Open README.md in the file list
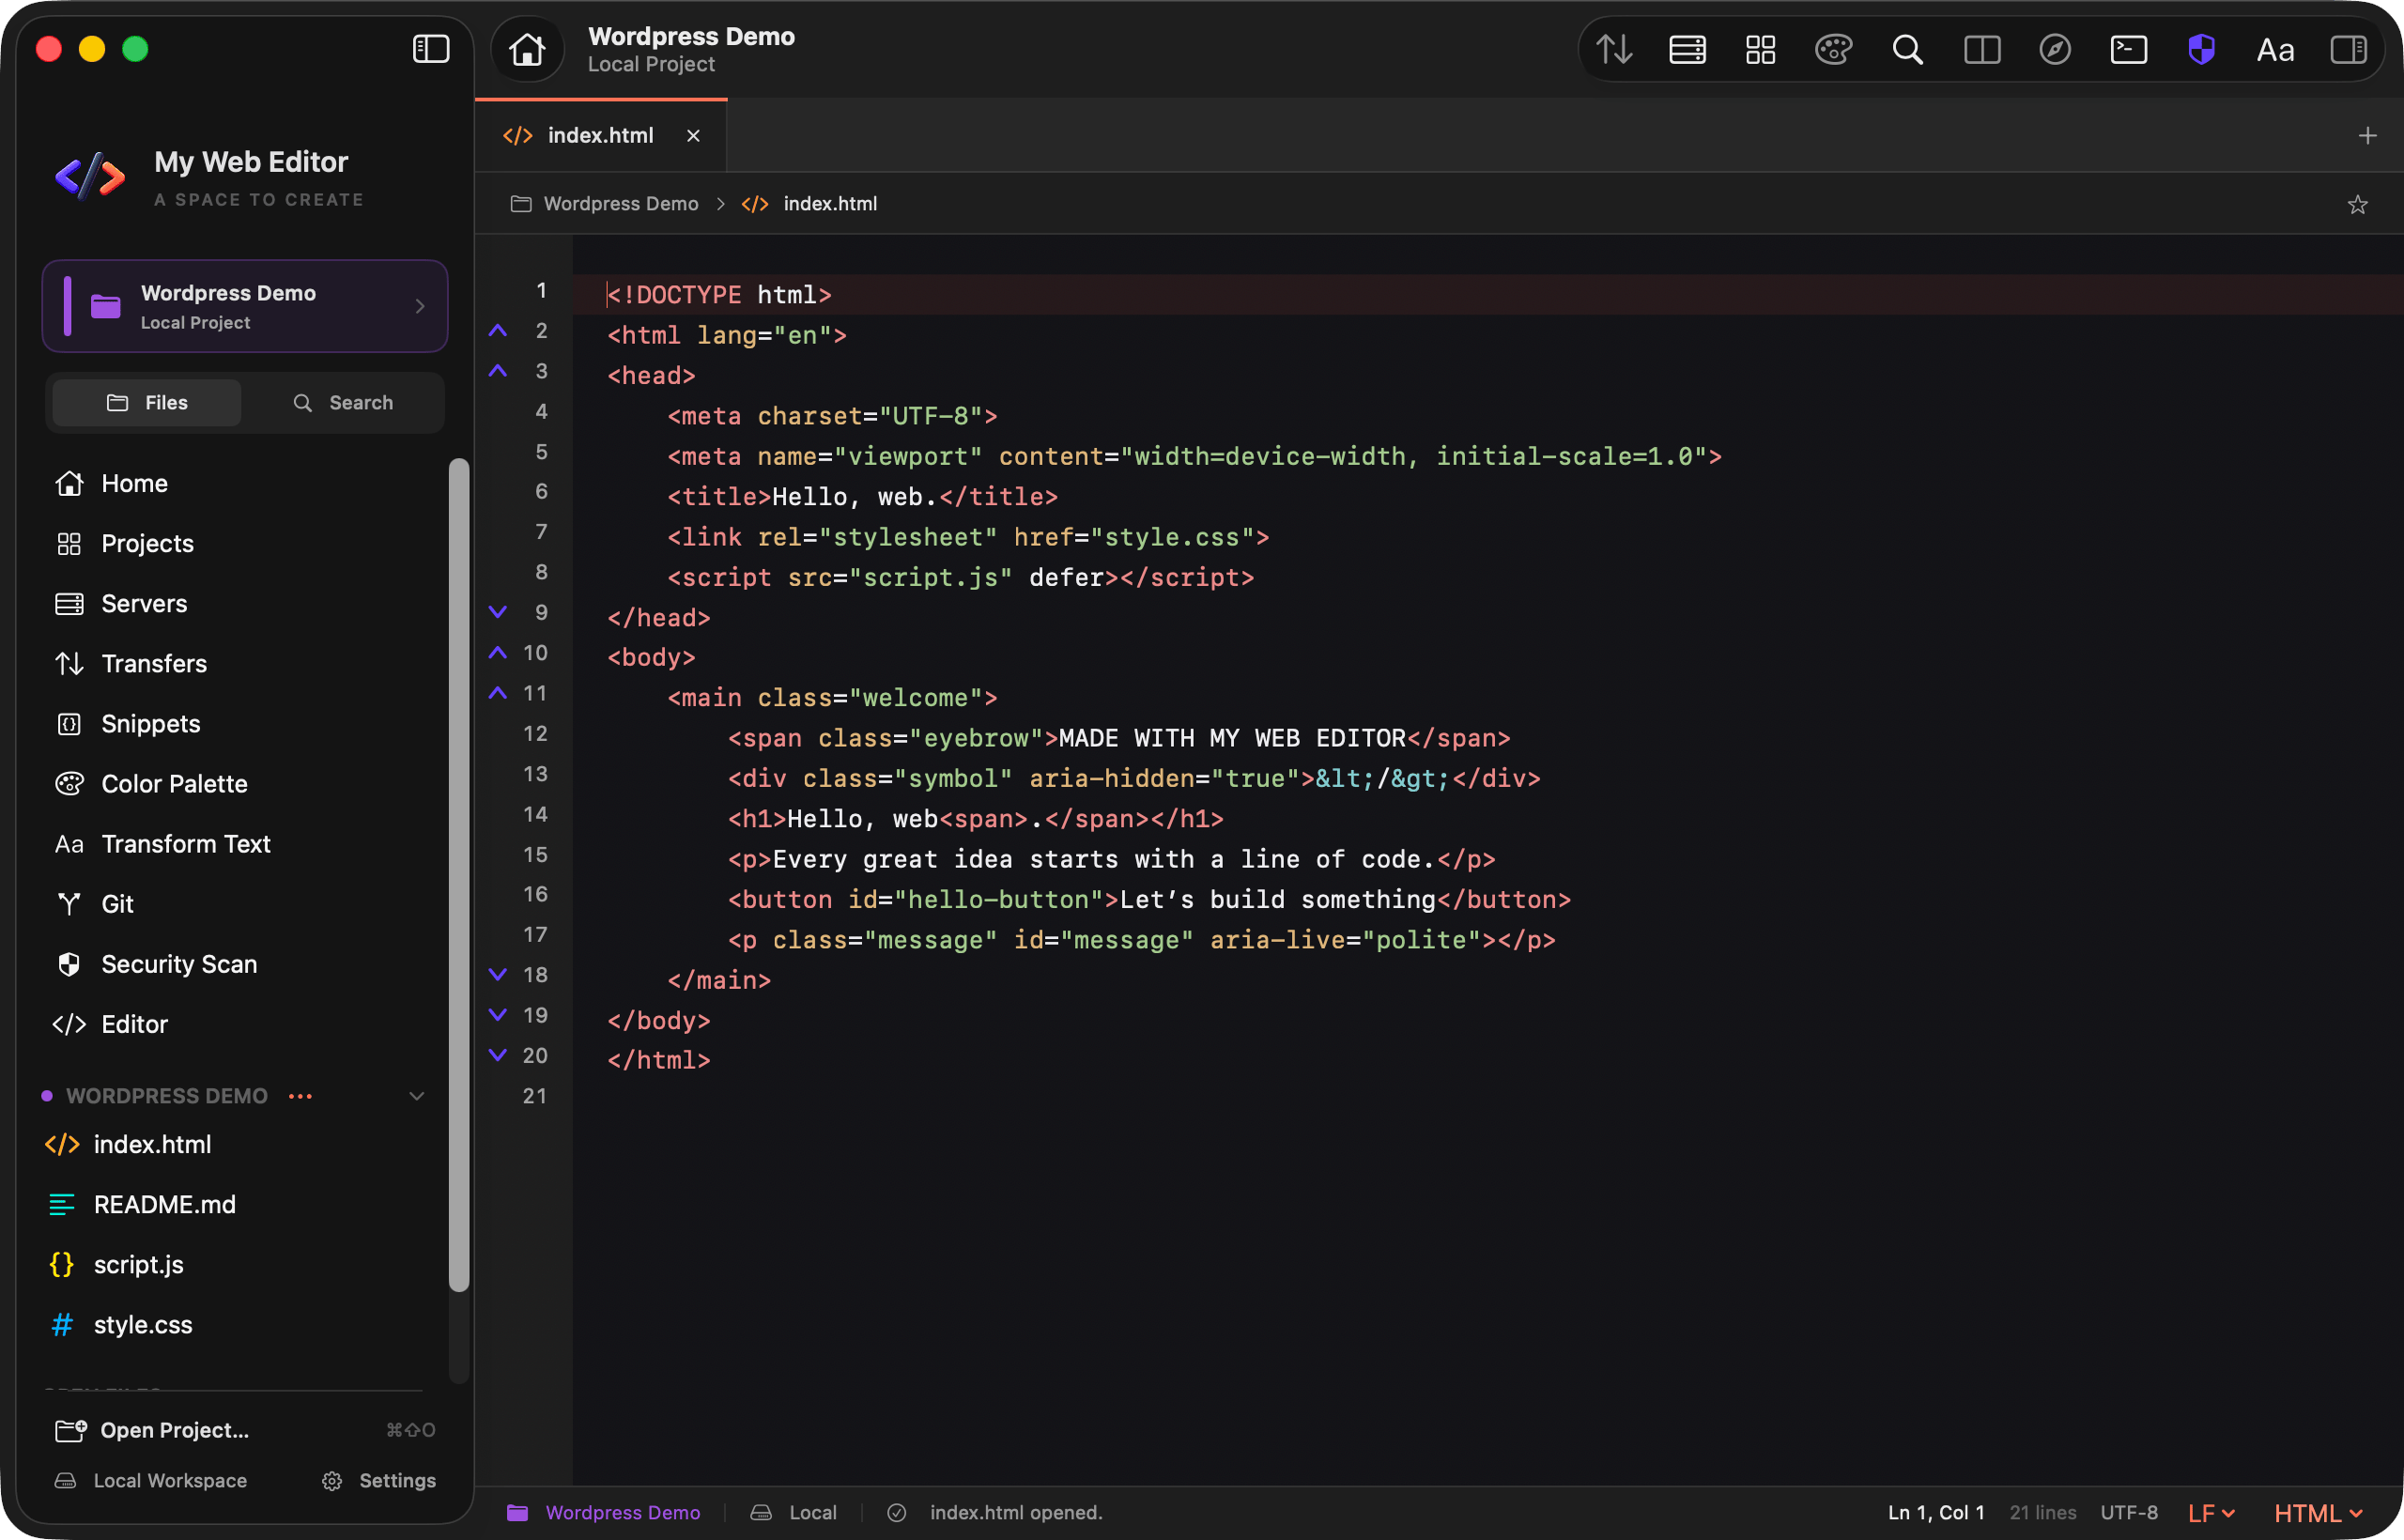This screenshot has height=1540, width=2404. tap(164, 1205)
